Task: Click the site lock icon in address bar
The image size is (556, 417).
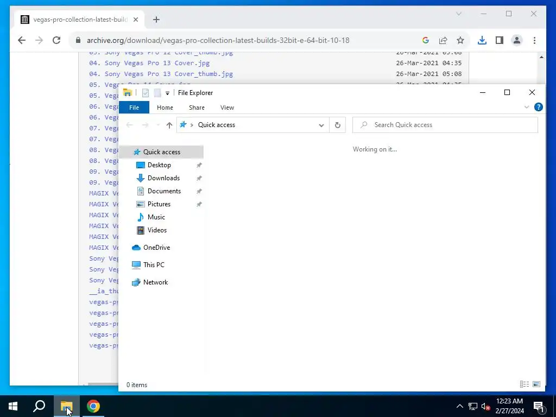Action: pyautogui.click(x=78, y=40)
